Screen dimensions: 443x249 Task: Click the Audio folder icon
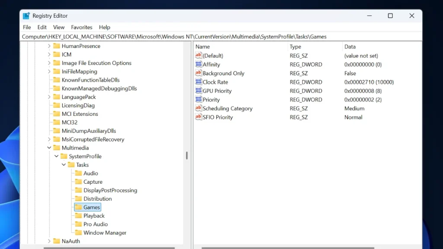pos(78,173)
